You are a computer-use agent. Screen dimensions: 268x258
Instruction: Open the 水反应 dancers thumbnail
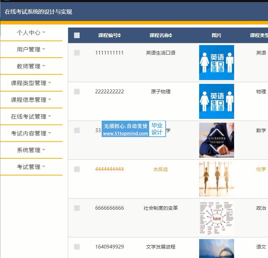click(x=216, y=179)
